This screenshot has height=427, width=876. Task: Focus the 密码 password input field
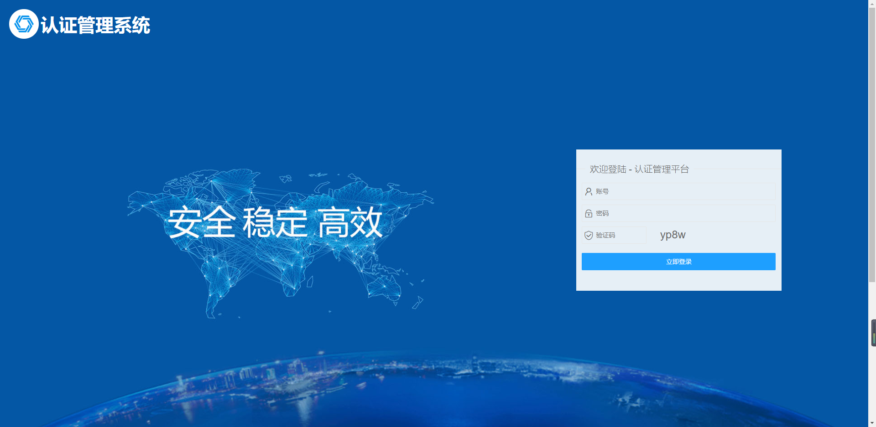click(662, 213)
